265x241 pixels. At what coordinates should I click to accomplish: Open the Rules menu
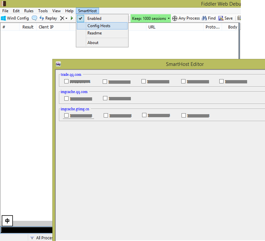click(x=29, y=11)
